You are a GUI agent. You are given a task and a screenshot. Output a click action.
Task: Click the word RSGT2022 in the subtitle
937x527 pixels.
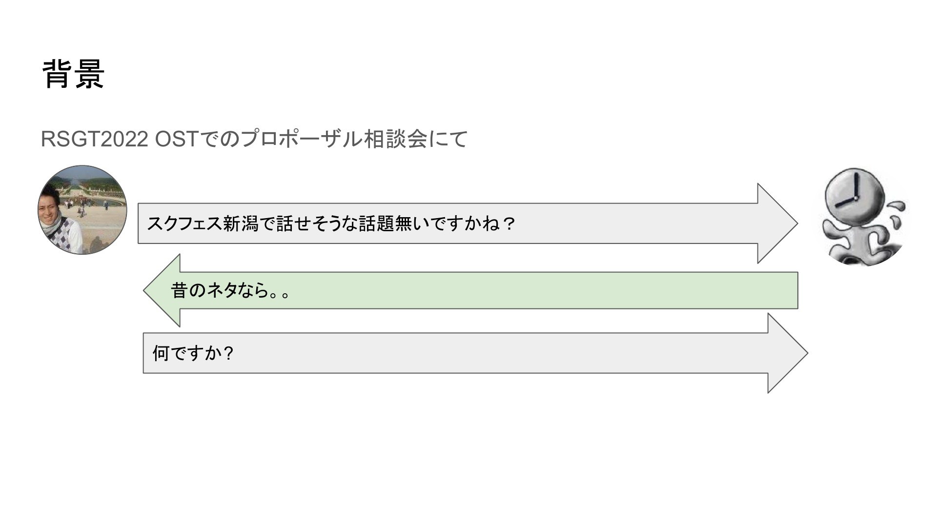pyautogui.click(x=94, y=140)
